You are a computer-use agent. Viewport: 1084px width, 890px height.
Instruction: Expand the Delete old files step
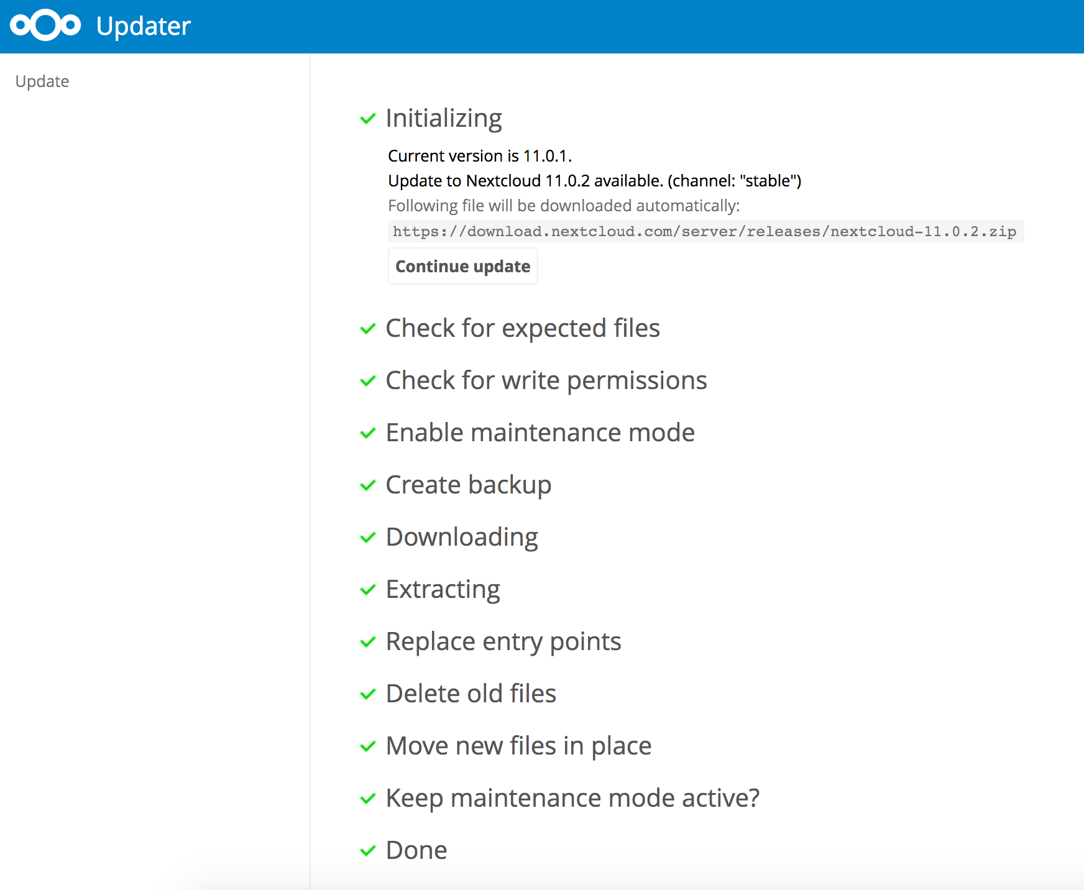471,694
